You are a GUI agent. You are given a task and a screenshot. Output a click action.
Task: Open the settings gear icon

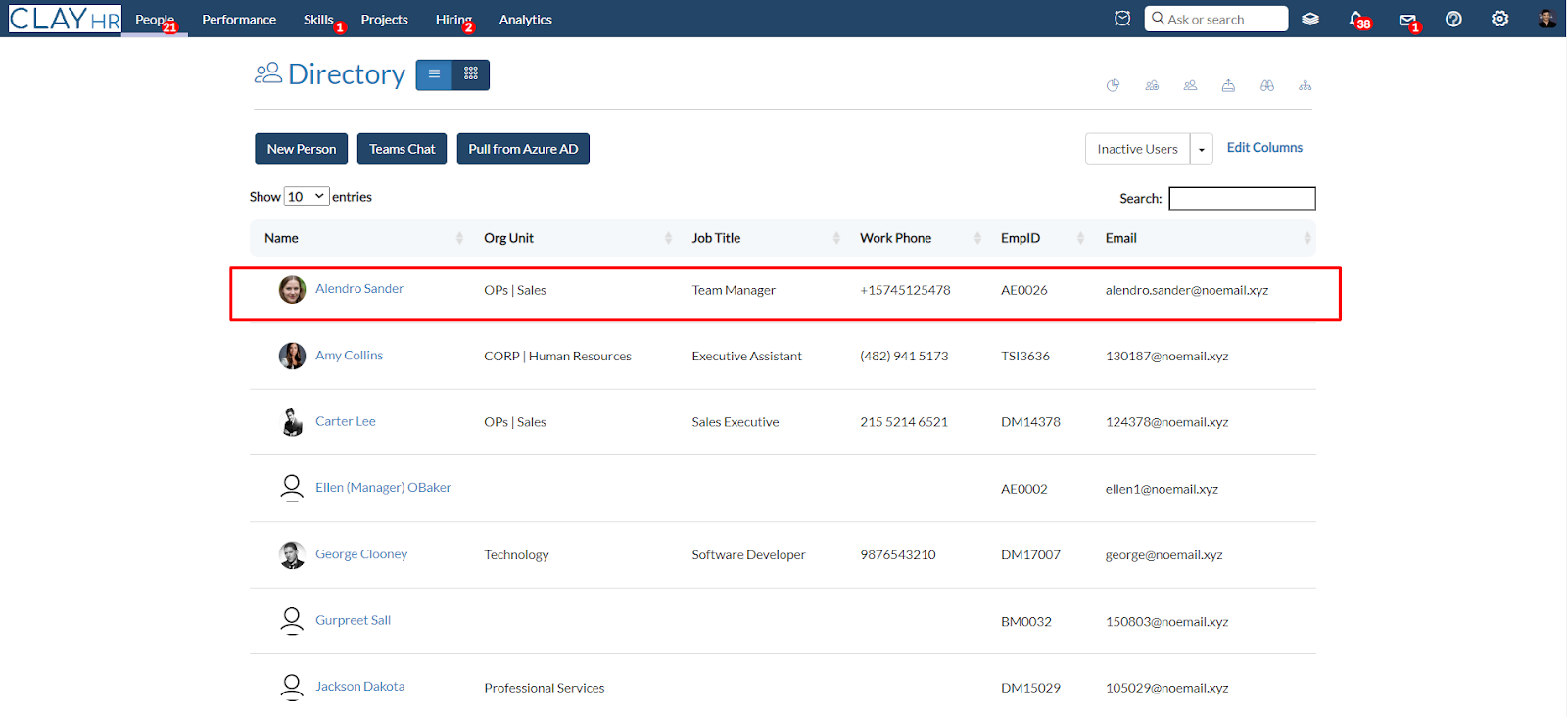pos(1499,19)
